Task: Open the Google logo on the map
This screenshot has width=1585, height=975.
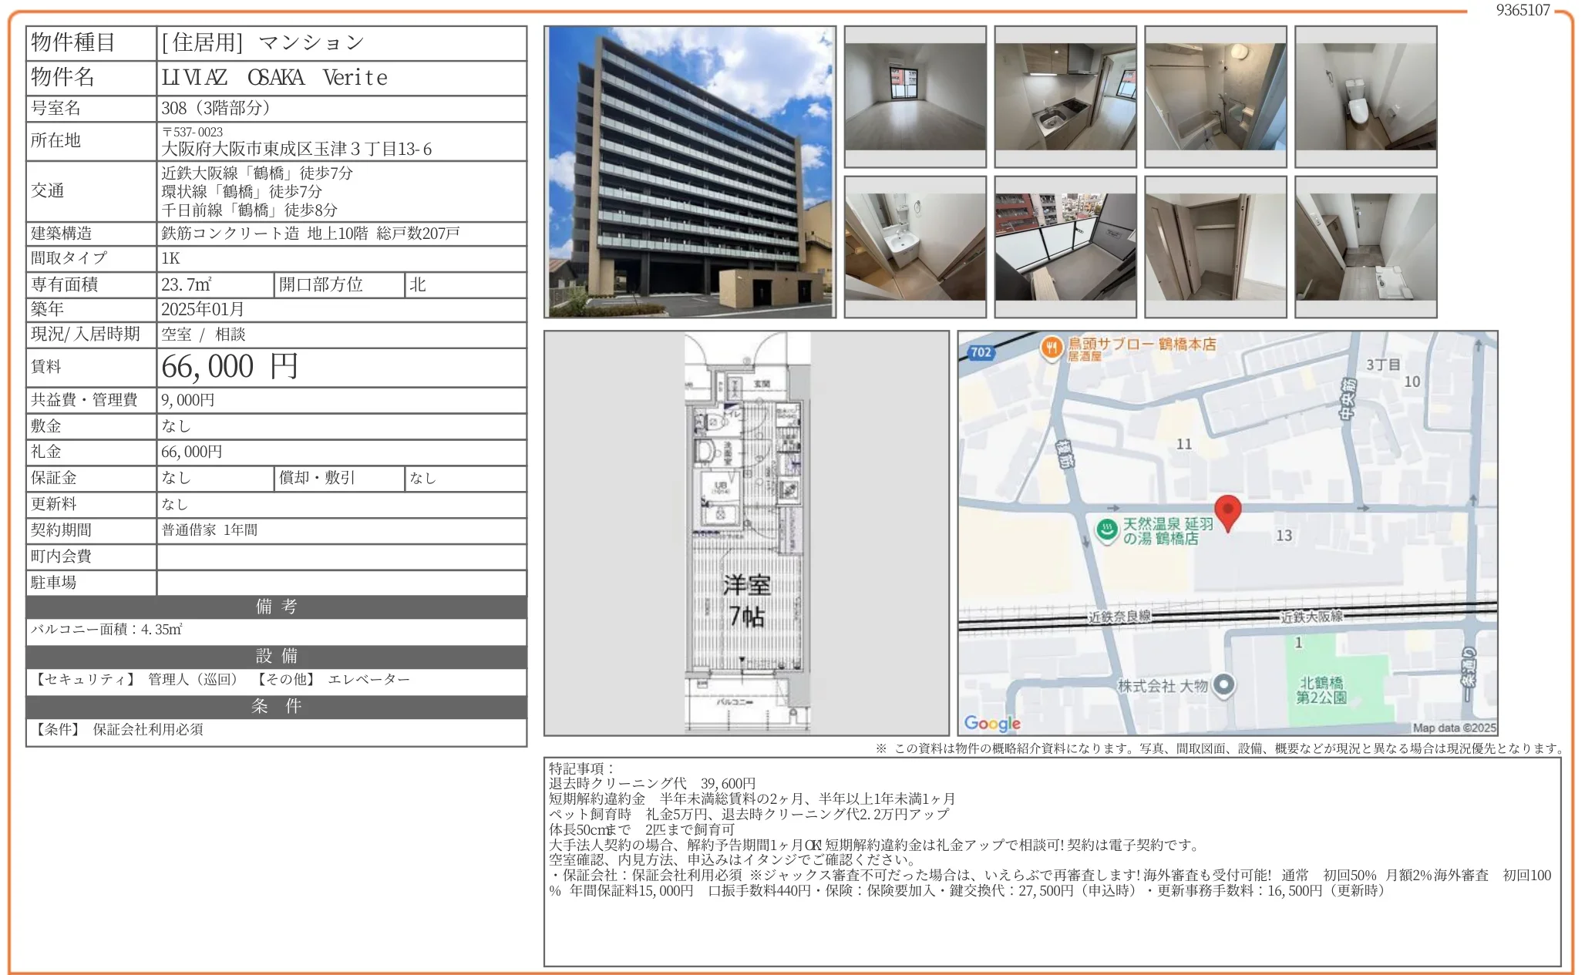Action: pos(991,723)
